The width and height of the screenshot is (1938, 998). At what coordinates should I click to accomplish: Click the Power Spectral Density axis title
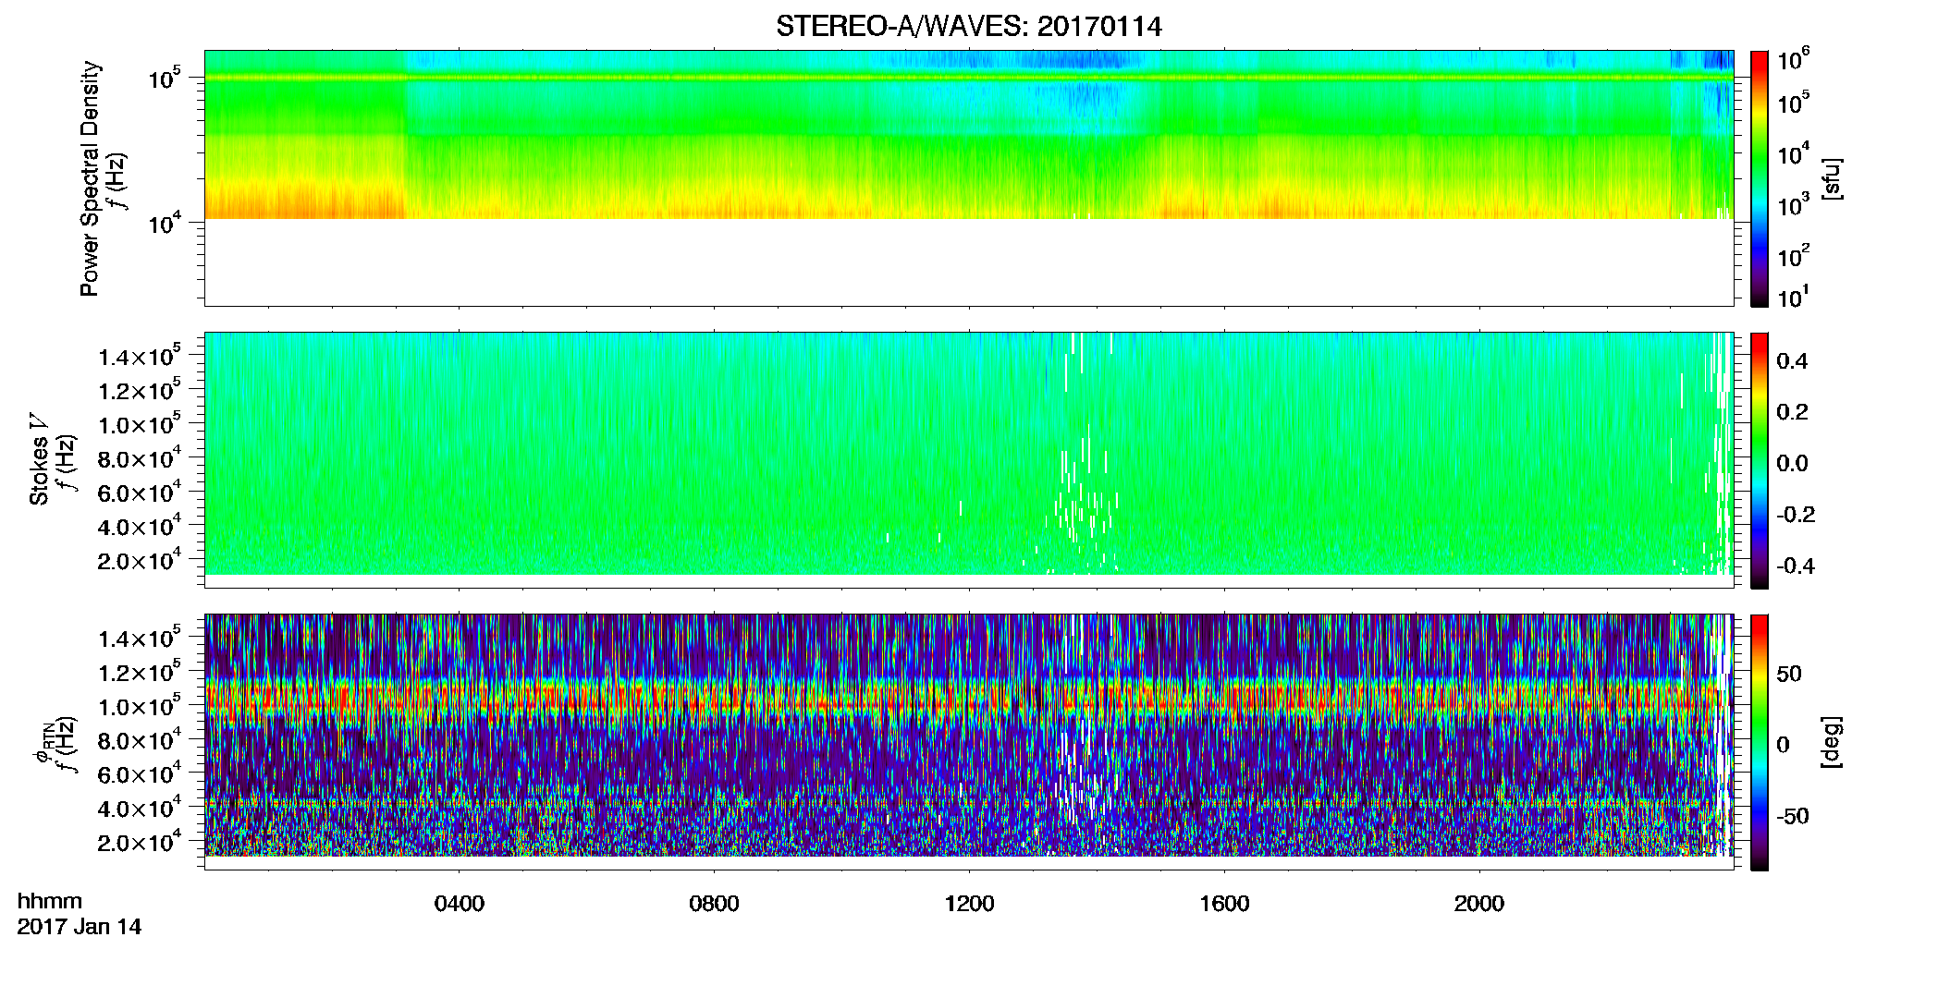coord(90,178)
